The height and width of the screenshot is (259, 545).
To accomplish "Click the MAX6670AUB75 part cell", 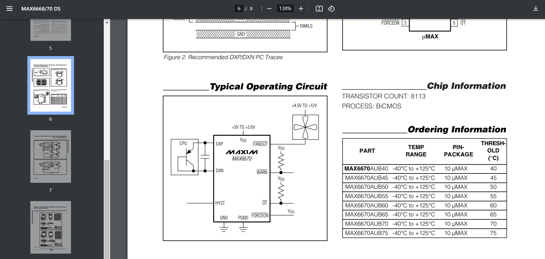I will click(366, 233).
